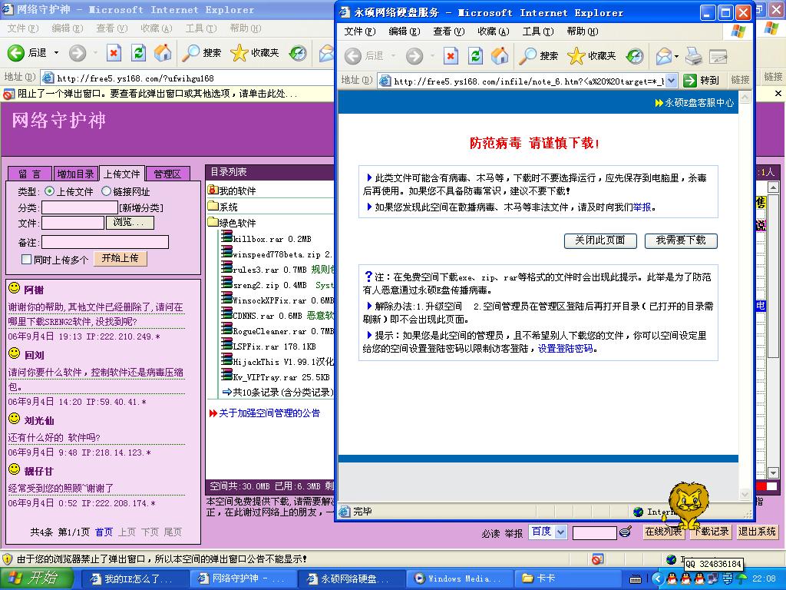The image size is (786, 590).
Task: Select 链接网址 radio button
Action: [x=106, y=191]
